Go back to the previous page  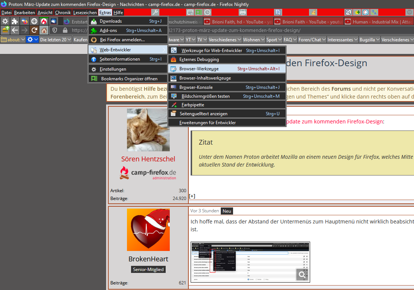click(15, 30)
